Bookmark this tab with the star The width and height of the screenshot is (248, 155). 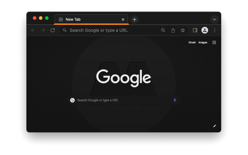point(183,30)
